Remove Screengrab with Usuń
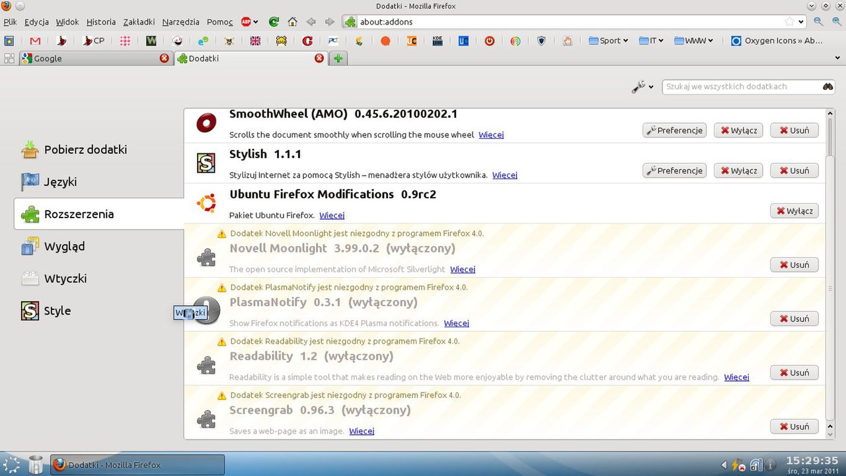The width and height of the screenshot is (846, 476). [794, 426]
